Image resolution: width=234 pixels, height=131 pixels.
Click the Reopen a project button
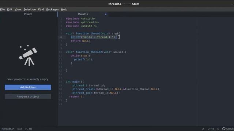tap(28, 96)
